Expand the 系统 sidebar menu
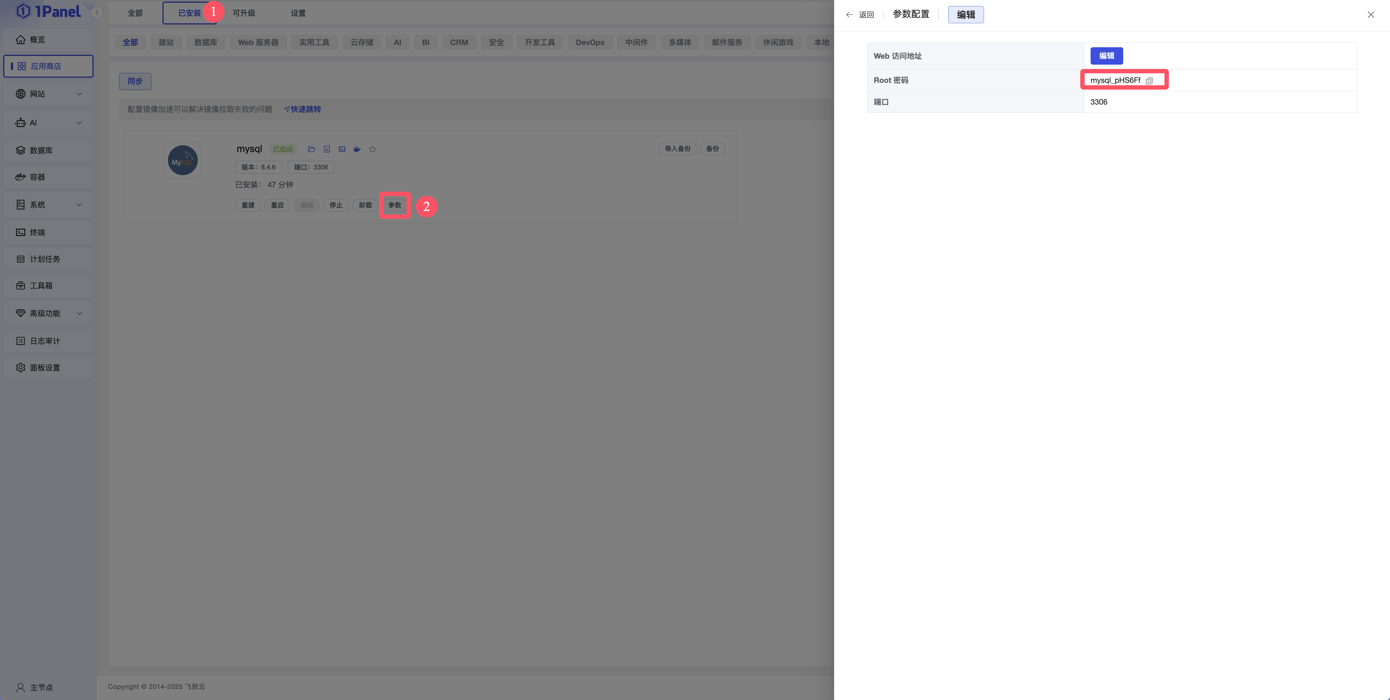 49,205
